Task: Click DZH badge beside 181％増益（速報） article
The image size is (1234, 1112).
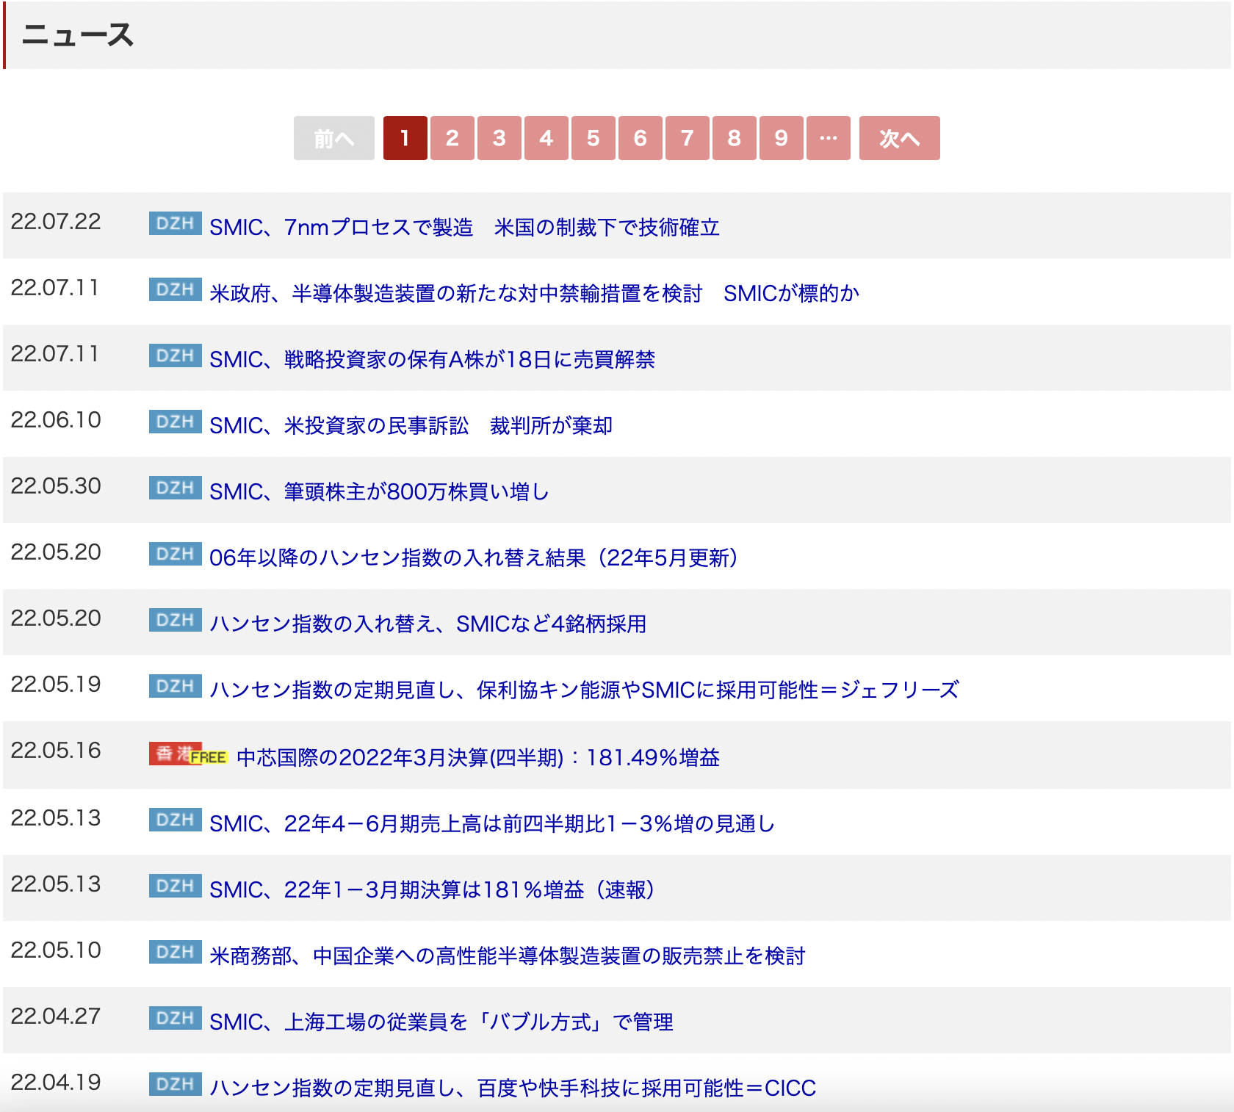Action: 175,886
